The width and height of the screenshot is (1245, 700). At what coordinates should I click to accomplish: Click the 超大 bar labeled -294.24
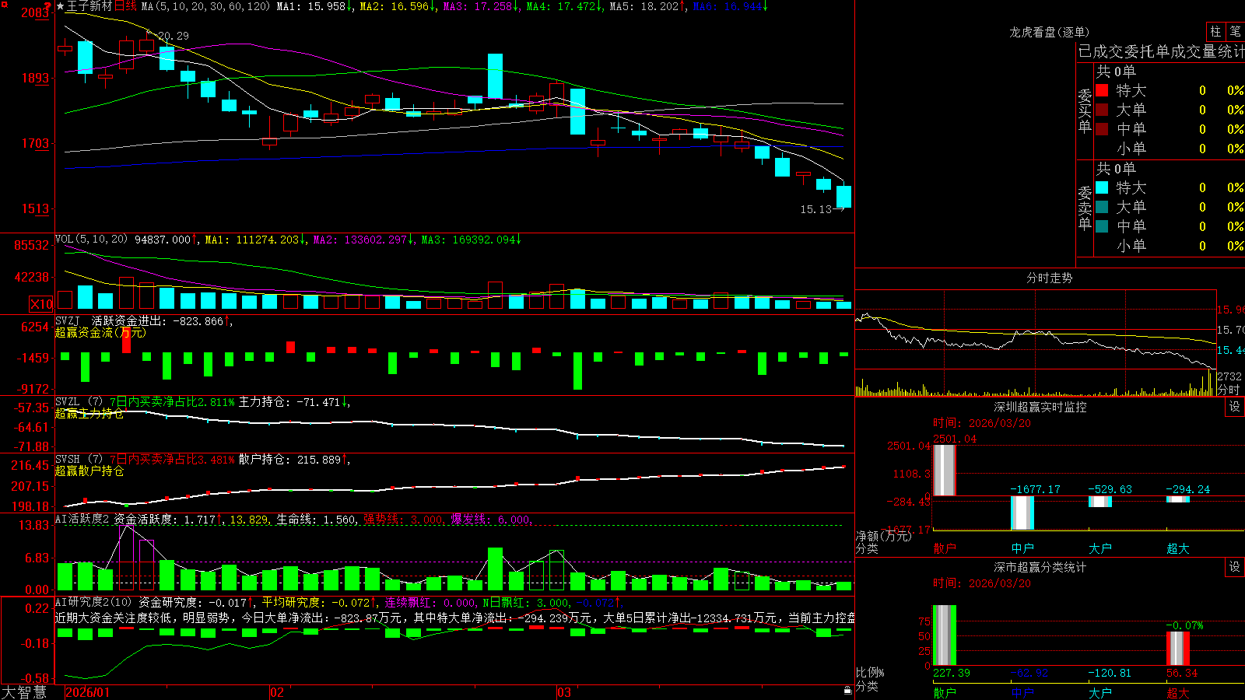tap(1178, 499)
